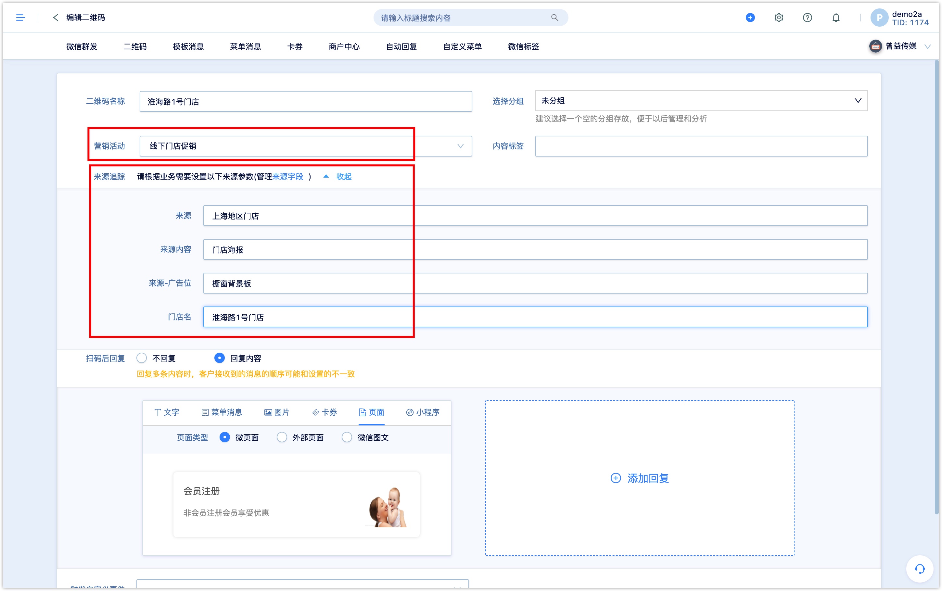Open the 菜单消息 menu
Viewport: 942px width, 591px height.
coord(246,46)
